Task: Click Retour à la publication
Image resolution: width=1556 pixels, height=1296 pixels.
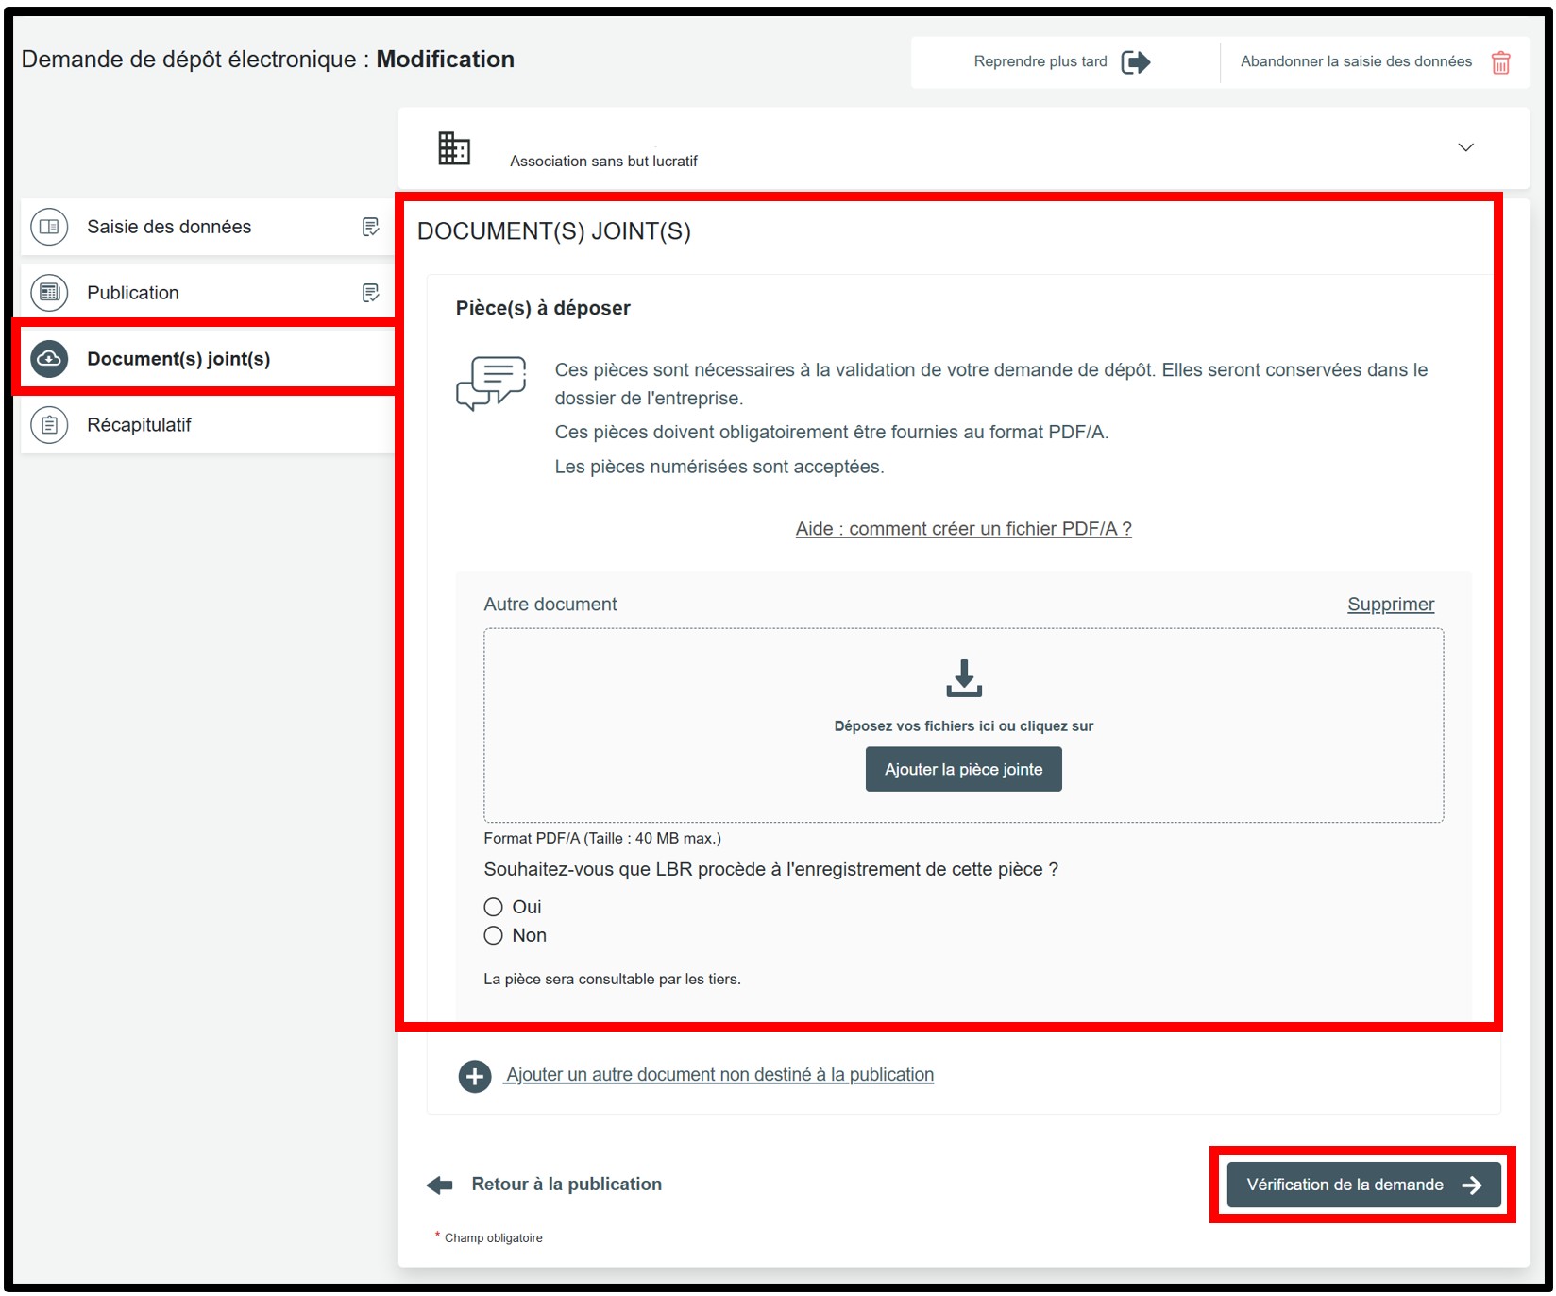Action: click(x=566, y=1185)
